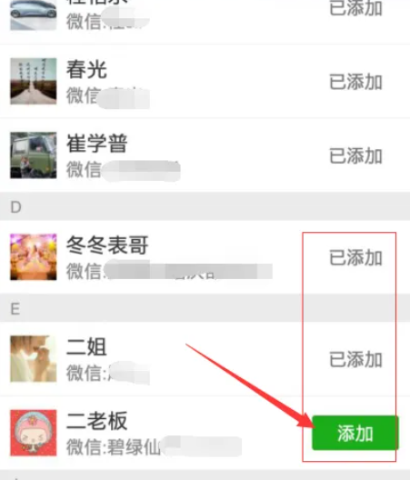Select the contact name 崔学普

[96, 144]
